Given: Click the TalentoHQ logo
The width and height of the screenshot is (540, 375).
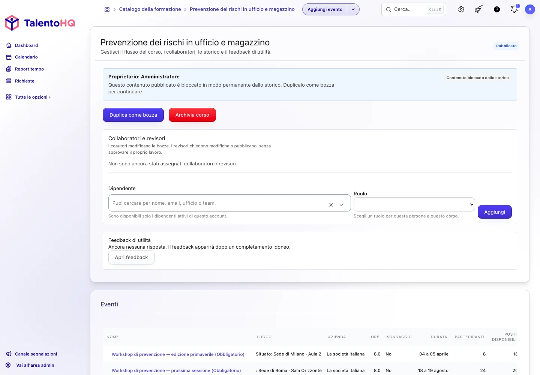Looking at the screenshot, I should (x=40, y=23).
